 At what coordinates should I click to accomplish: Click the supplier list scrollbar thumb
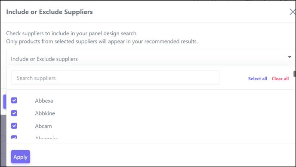pyautogui.click(x=294, y=74)
